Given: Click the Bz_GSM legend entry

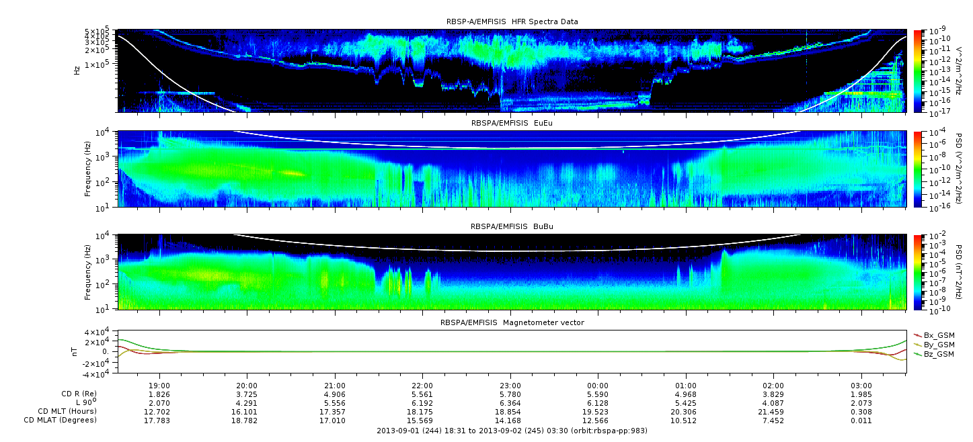Looking at the screenshot, I should coord(938,353).
